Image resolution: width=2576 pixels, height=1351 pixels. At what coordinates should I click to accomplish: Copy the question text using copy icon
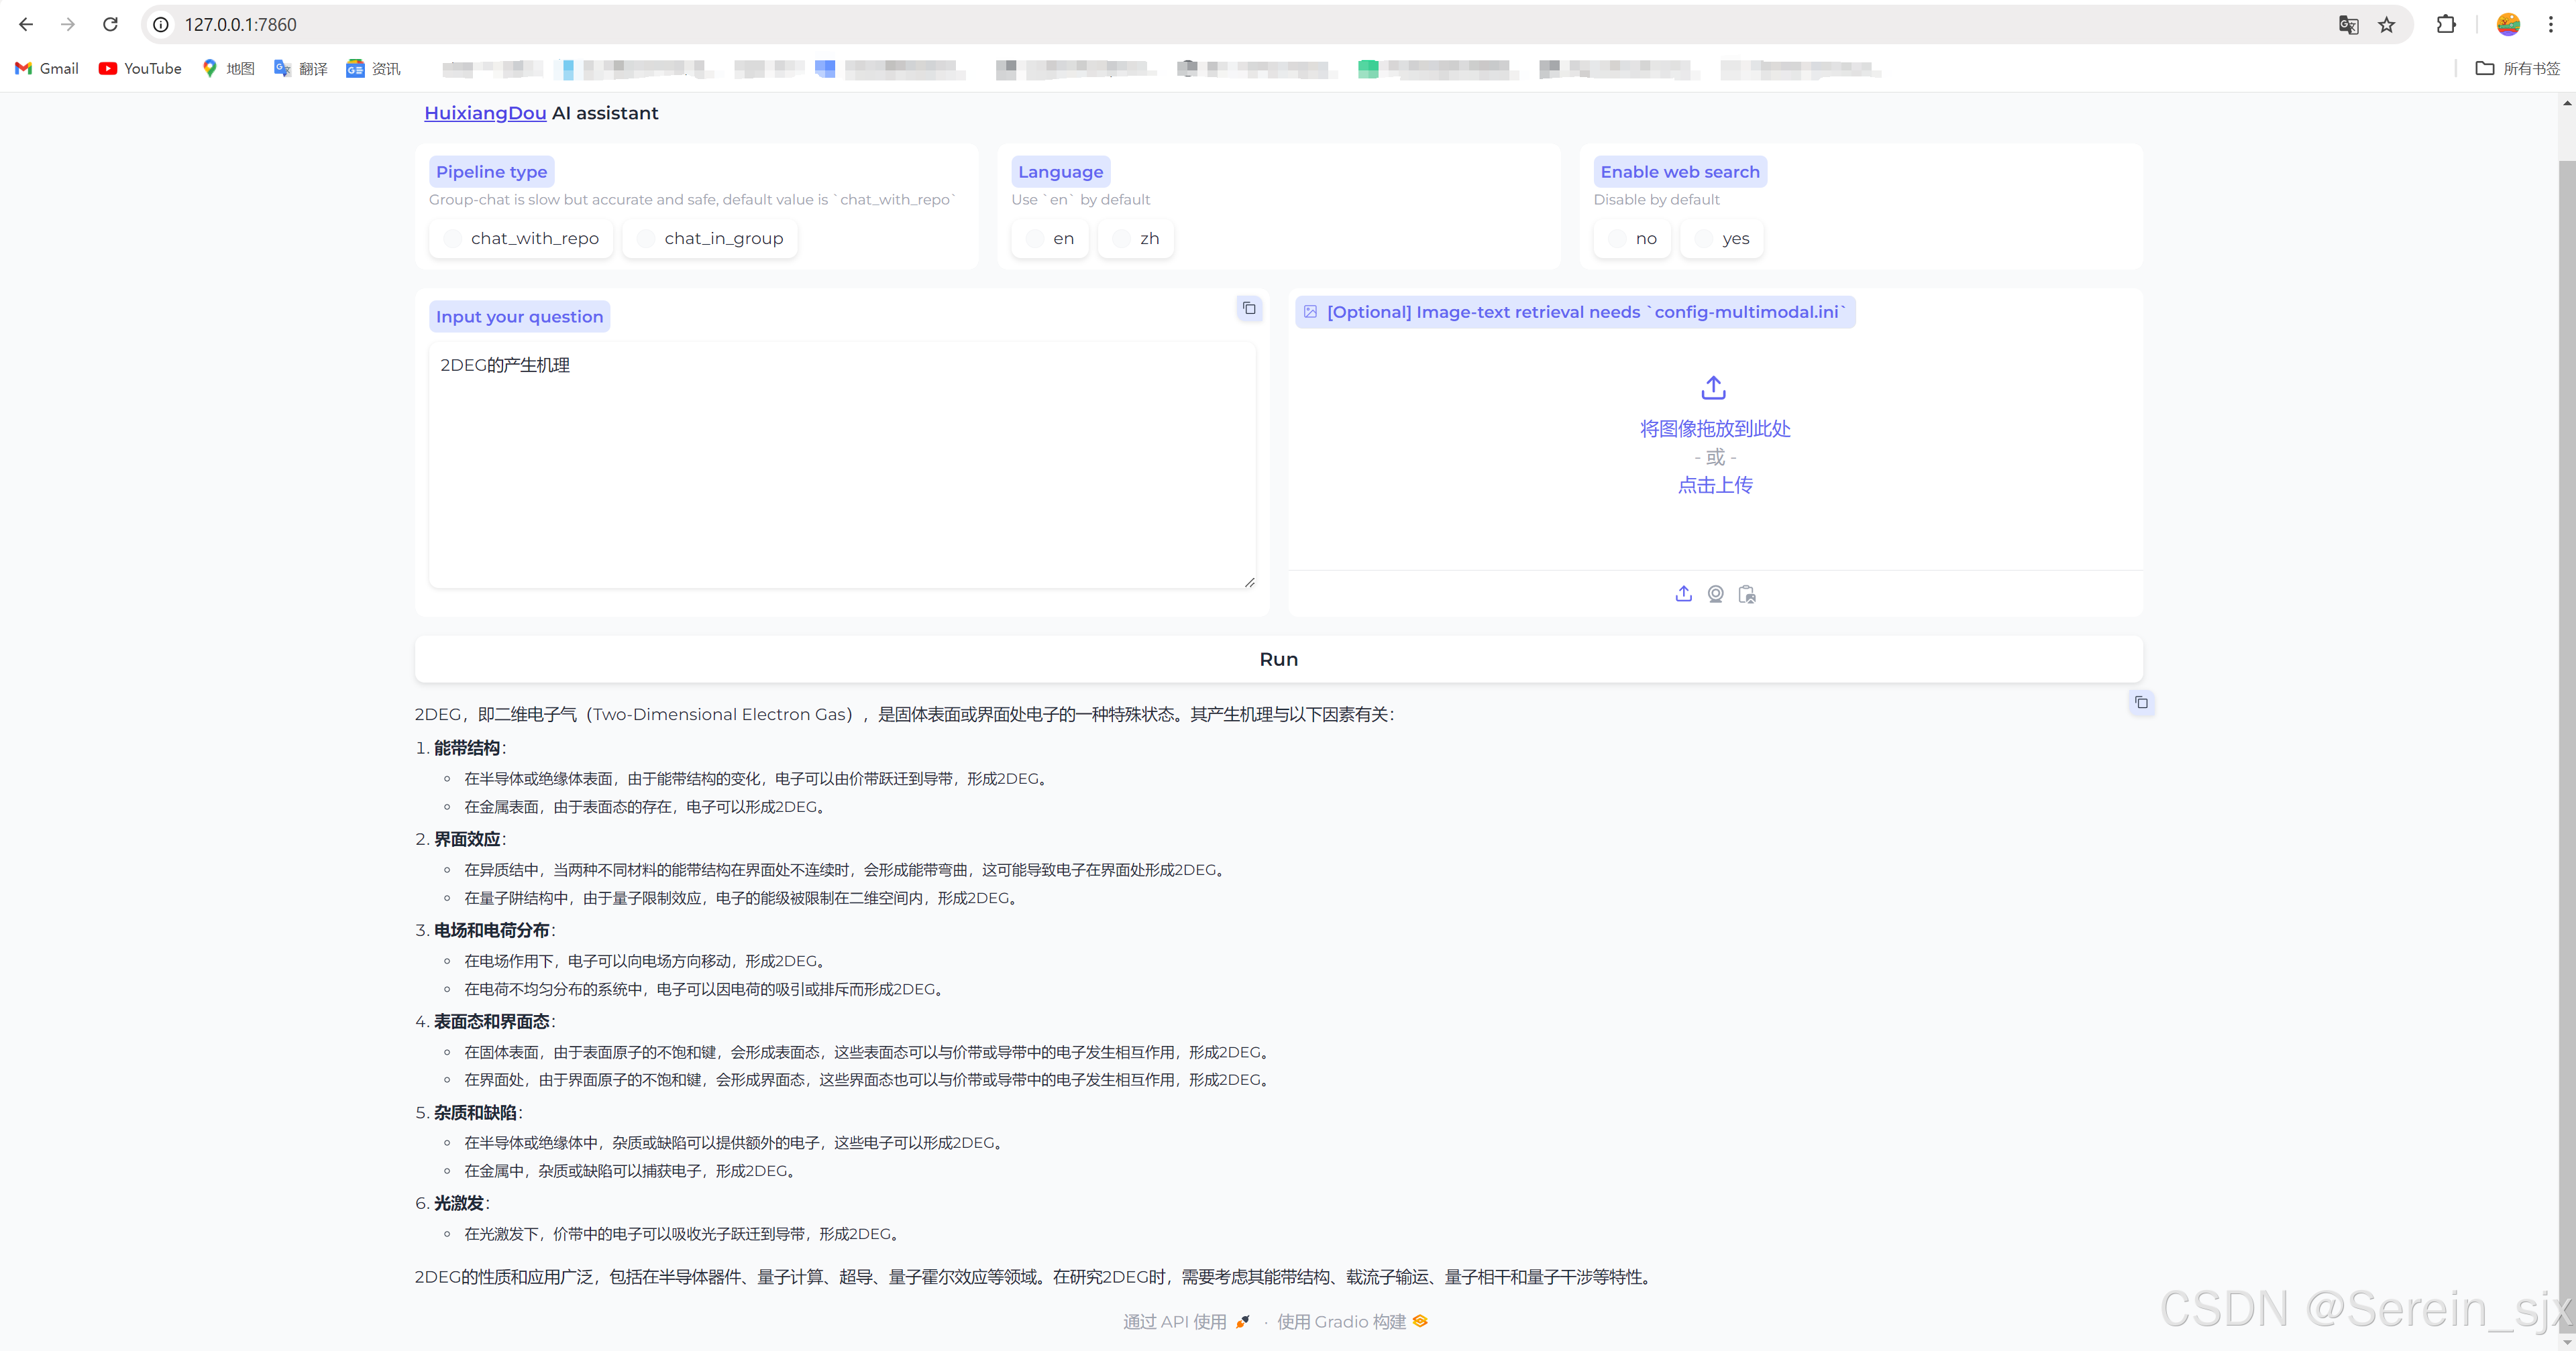(1249, 309)
